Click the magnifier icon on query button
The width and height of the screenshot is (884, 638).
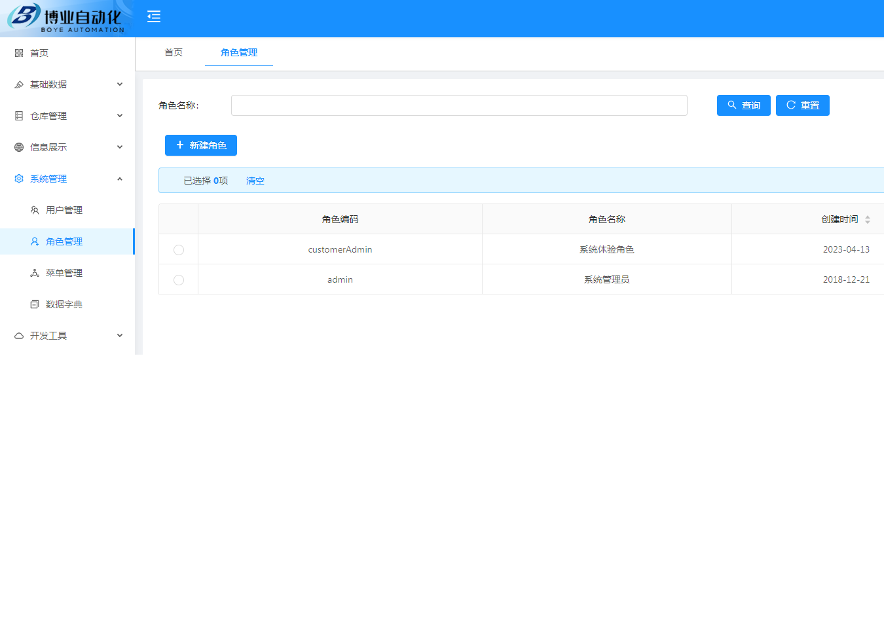click(x=732, y=105)
